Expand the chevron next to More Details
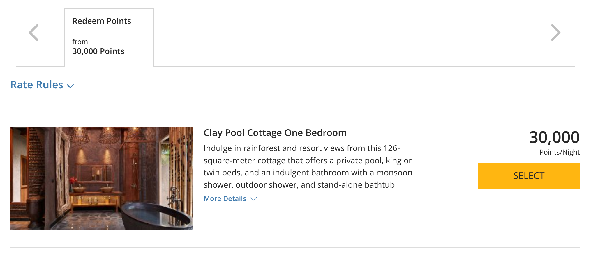This screenshot has width=593, height=258. (253, 199)
